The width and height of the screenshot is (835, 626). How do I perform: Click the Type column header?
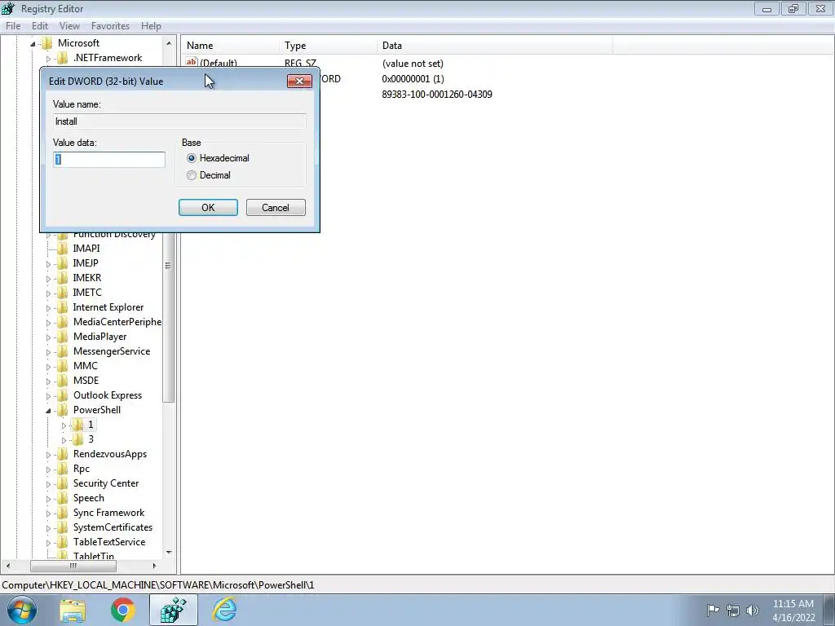click(328, 46)
